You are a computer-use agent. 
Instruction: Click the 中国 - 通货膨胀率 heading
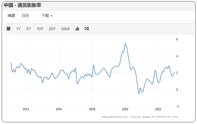23,5
